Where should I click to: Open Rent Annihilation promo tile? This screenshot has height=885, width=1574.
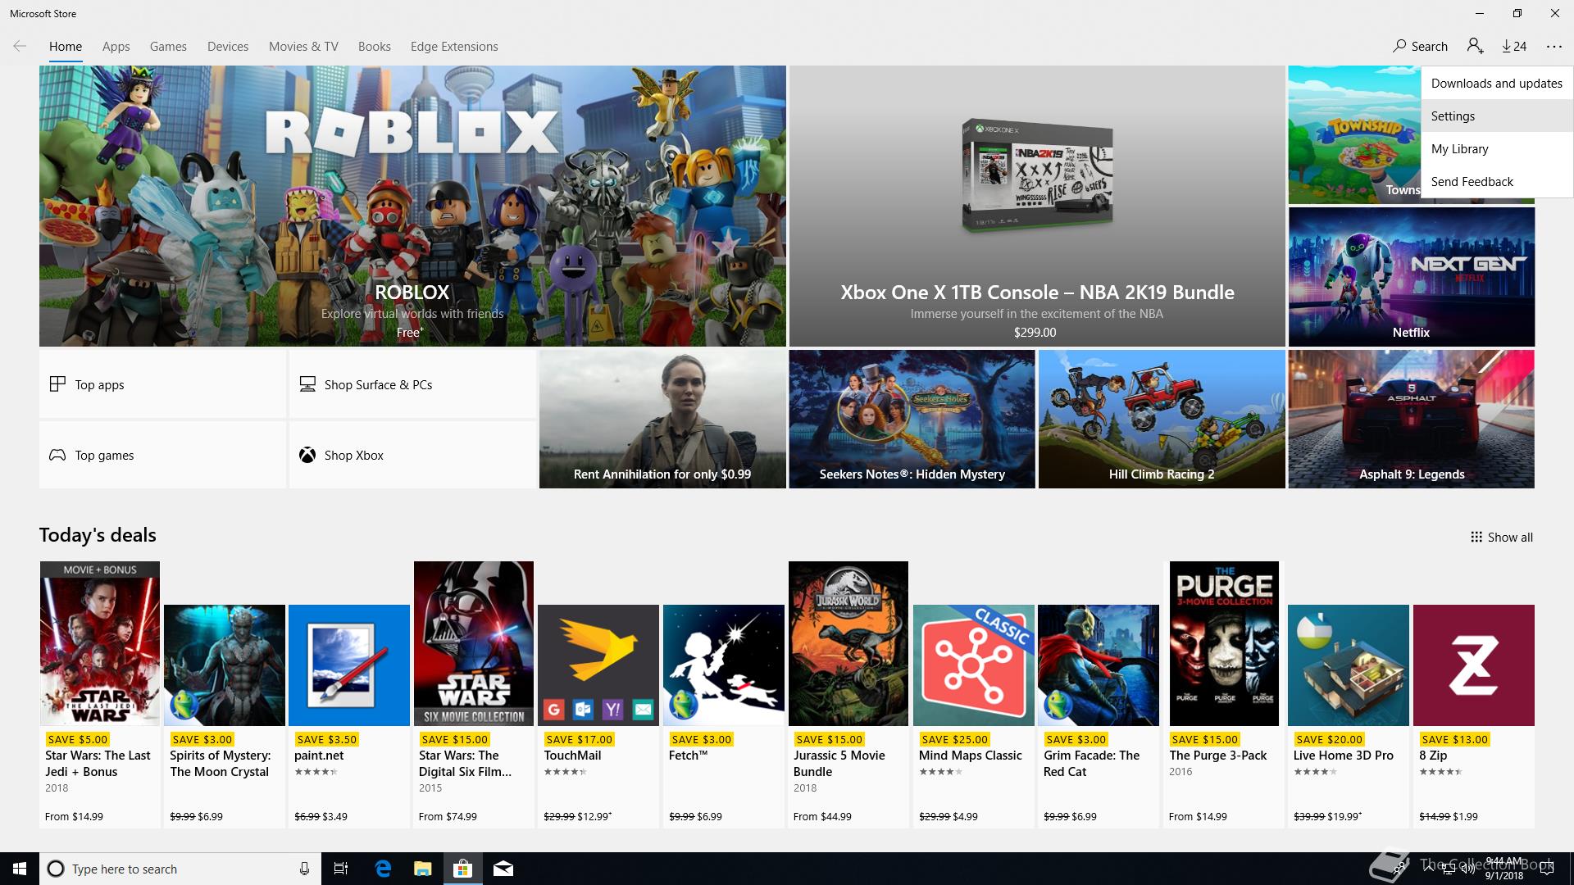pos(662,420)
